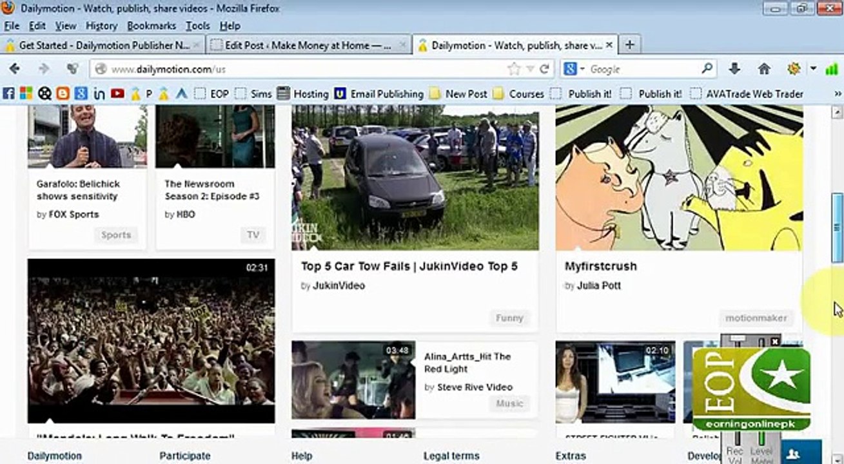Screen dimensions: 844x464
Task: Open the Sims bookmark
Action: pos(253,93)
